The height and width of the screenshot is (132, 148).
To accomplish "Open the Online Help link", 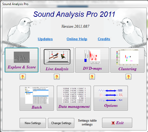I will (x=77, y=39).
